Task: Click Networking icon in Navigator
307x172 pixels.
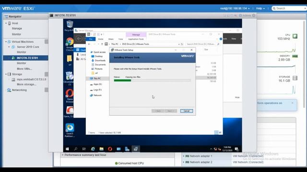Action: click(x=9, y=90)
